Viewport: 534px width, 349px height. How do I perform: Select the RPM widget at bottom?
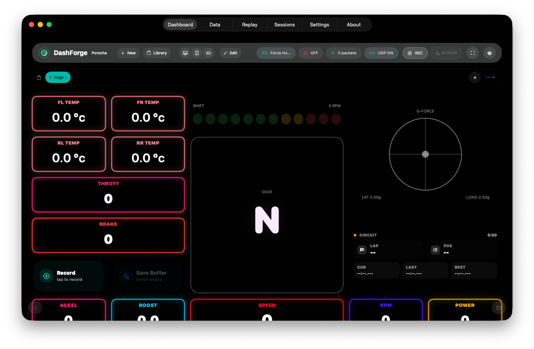pyautogui.click(x=386, y=310)
